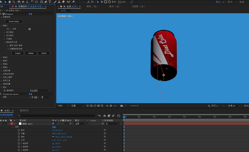Click the 10s mark on time ruler

tap(154, 117)
